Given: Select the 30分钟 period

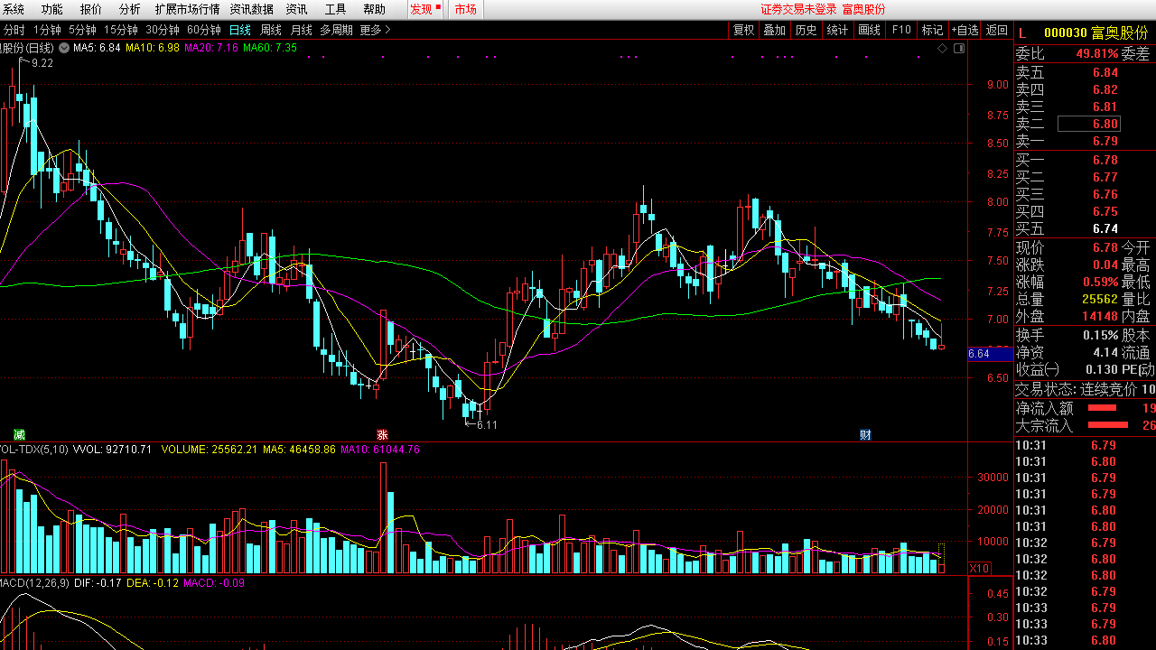Looking at the screenshot, I should (x=163, y=30).
